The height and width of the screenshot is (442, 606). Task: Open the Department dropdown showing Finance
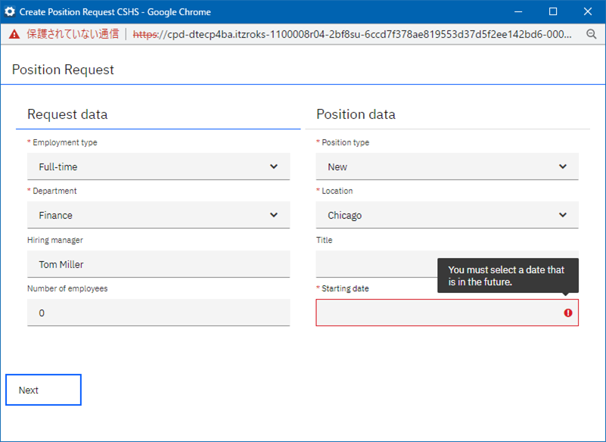[x=158, y=215]
